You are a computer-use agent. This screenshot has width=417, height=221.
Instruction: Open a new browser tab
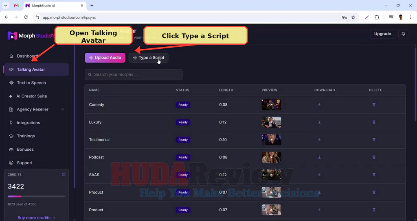(x=92, y=6)
